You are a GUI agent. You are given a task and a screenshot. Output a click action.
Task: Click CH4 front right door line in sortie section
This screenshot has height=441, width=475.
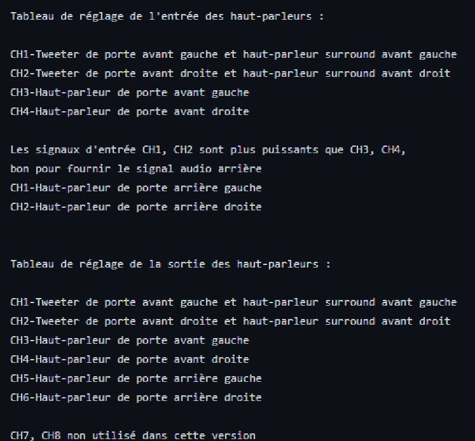[x=129, y=360]
